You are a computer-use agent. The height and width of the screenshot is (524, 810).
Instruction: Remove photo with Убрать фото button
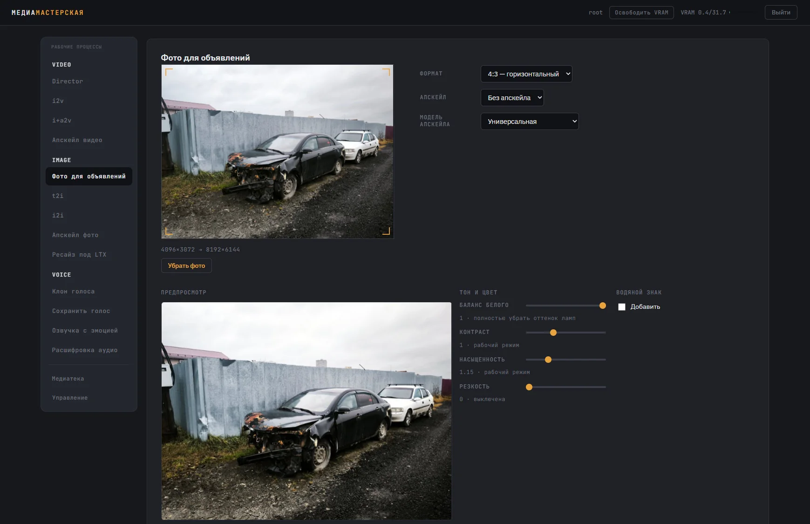click(186, 265)
